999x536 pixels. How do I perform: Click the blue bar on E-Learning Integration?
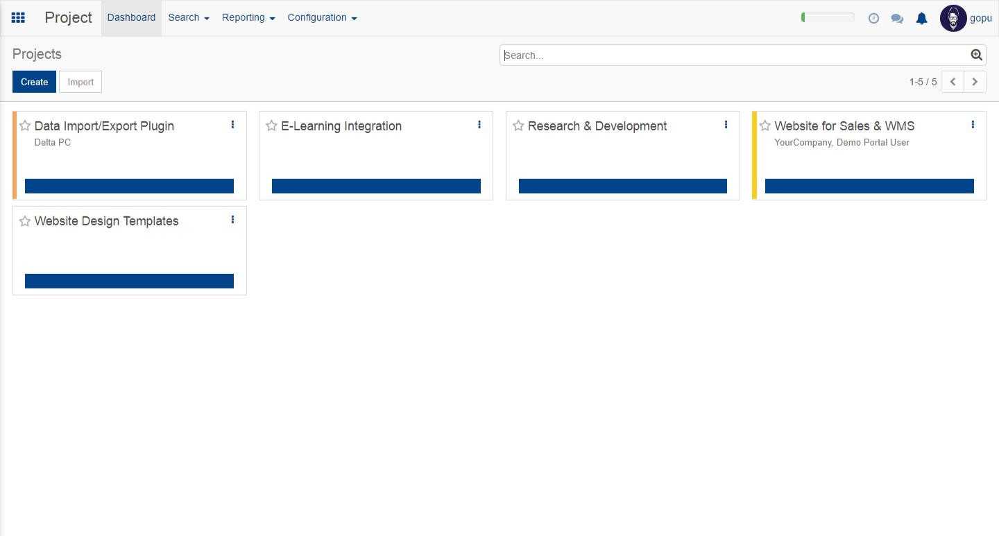click(376, 186)
